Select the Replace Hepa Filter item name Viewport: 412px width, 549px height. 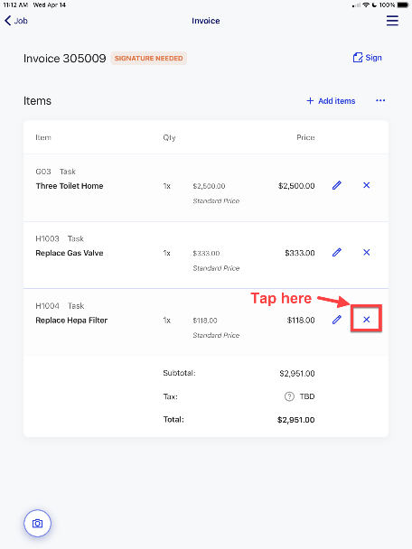tap(71, 321)
